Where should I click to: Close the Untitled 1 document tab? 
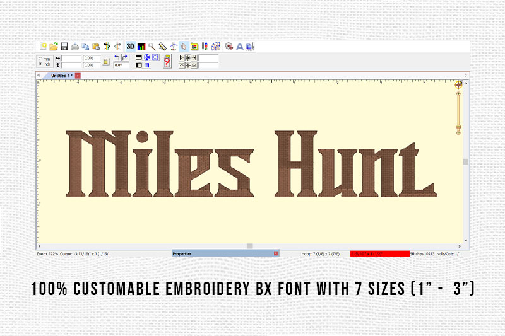pos(78,76)
